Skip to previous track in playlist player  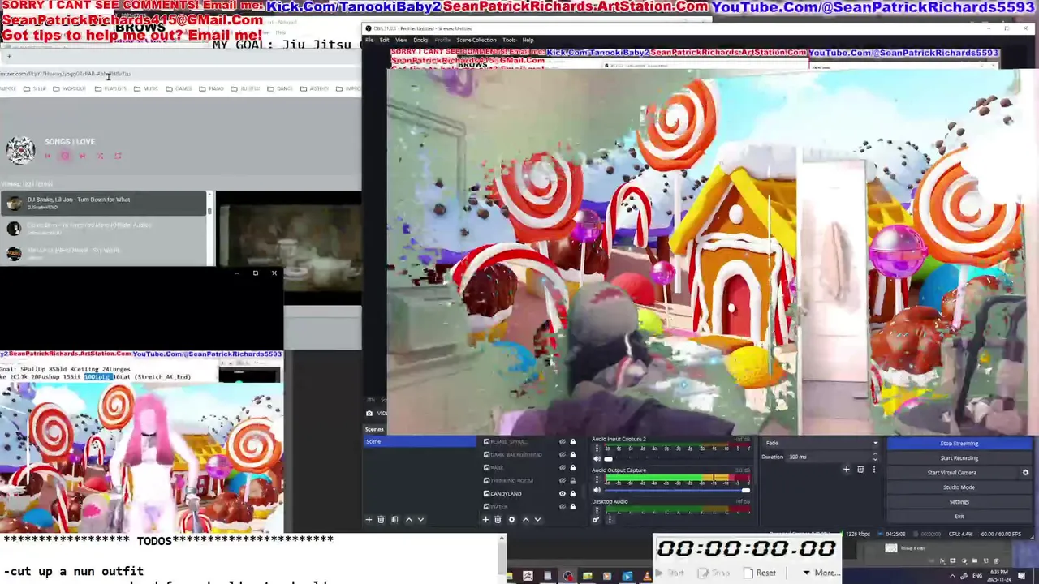(47, 156)
